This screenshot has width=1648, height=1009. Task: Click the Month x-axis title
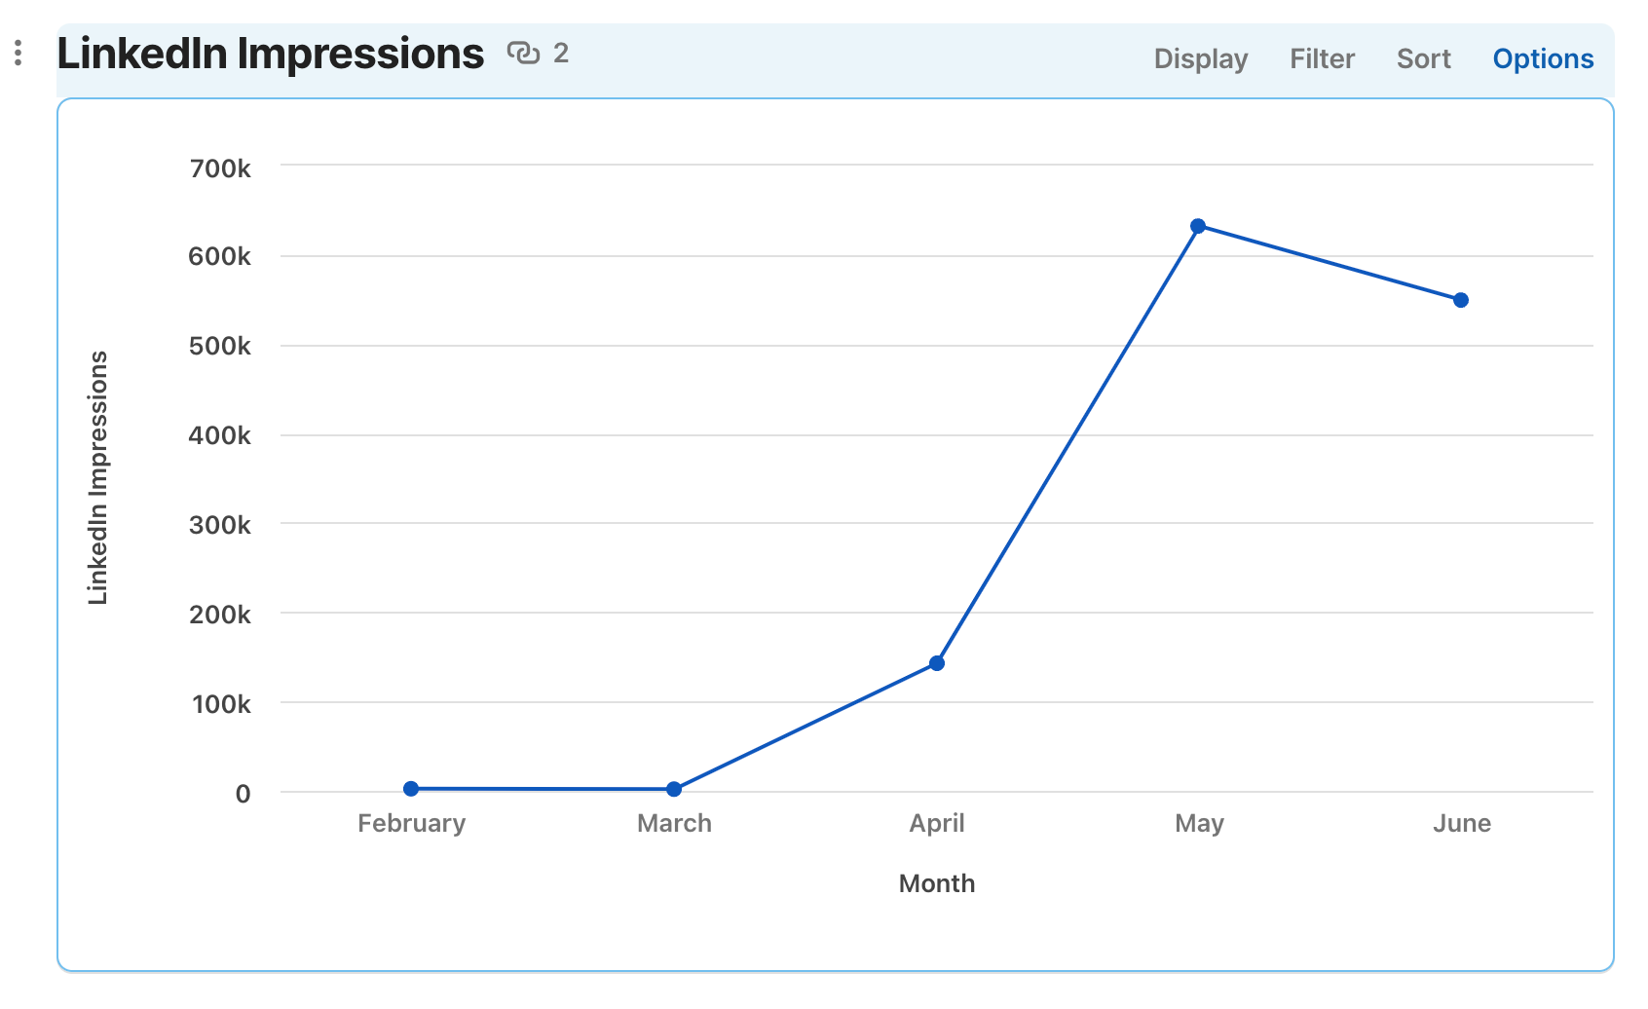(x=937, y=883)
